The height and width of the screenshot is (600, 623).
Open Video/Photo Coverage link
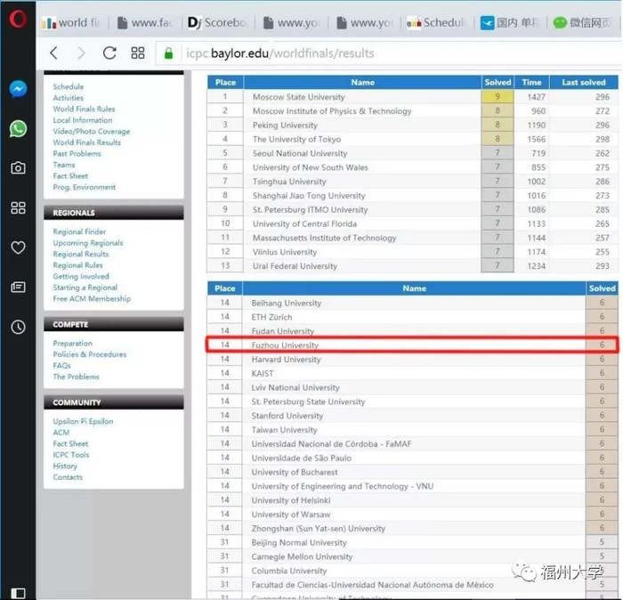(92, 131)
